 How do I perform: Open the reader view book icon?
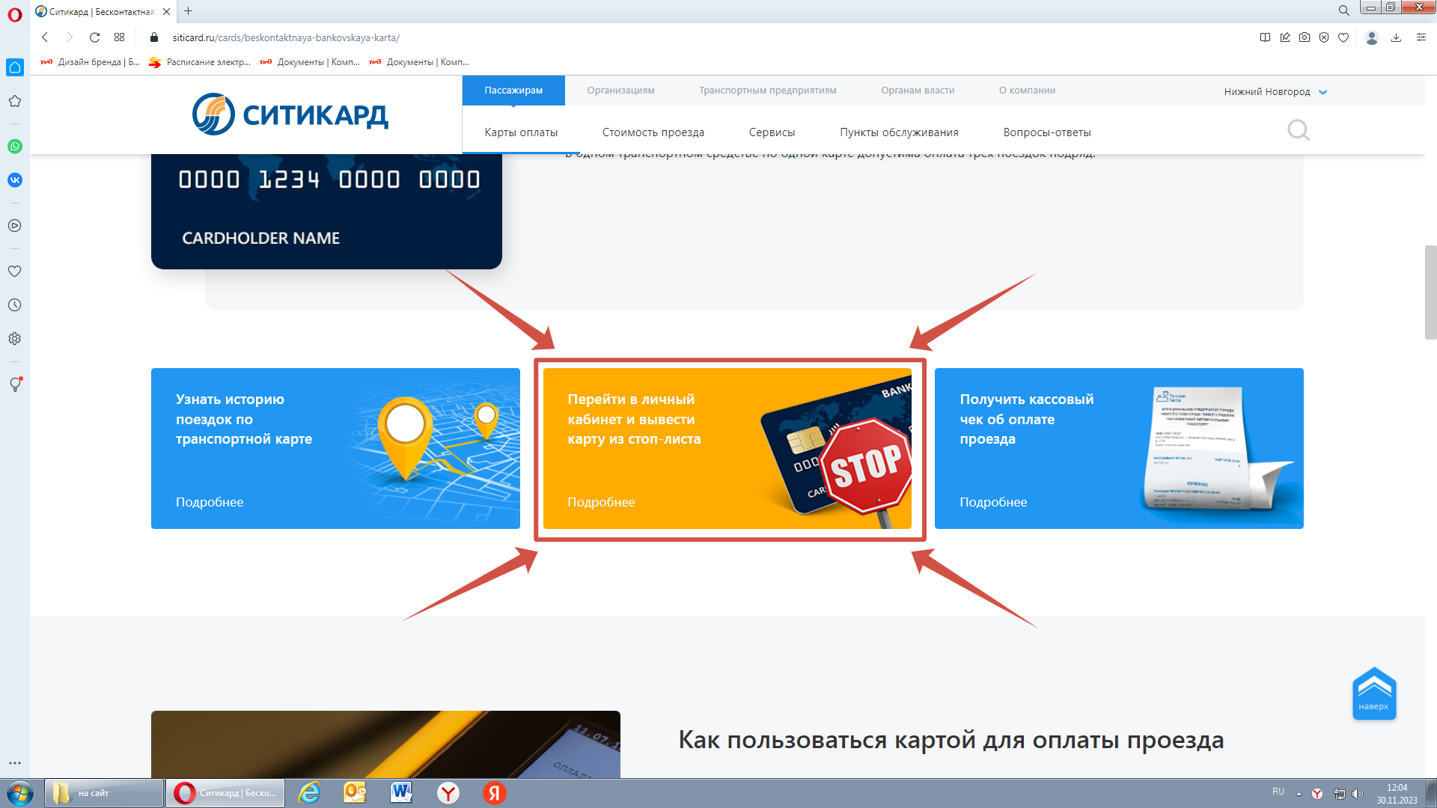pyautogui.click(x=1265, y=37)
